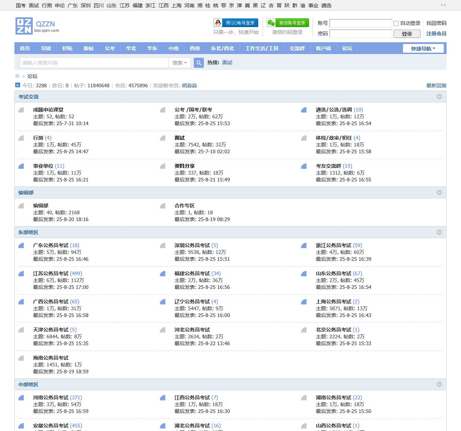
Task: Open the 东北/西北 nav tab
Action: [x=223, y=48]
